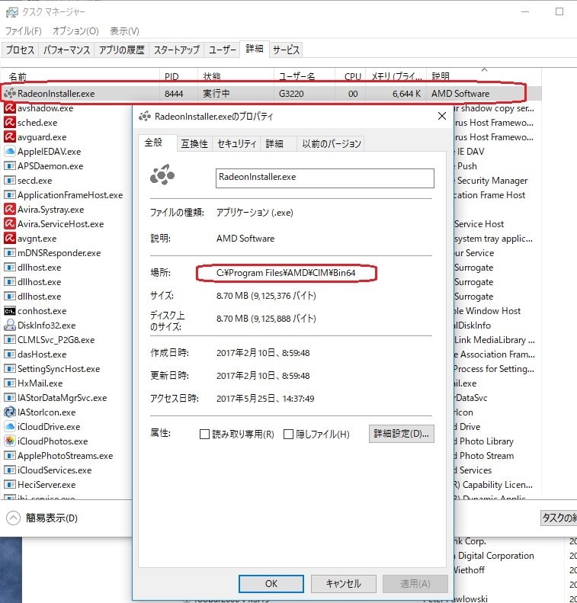
Task: Click the file name field showing RadeonInstaller.exe
Action: click(325, 178)
